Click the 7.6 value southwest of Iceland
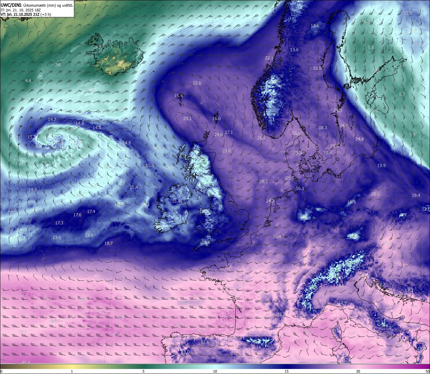The height and width of the screenshot is (374, 430). click(58, 65)
